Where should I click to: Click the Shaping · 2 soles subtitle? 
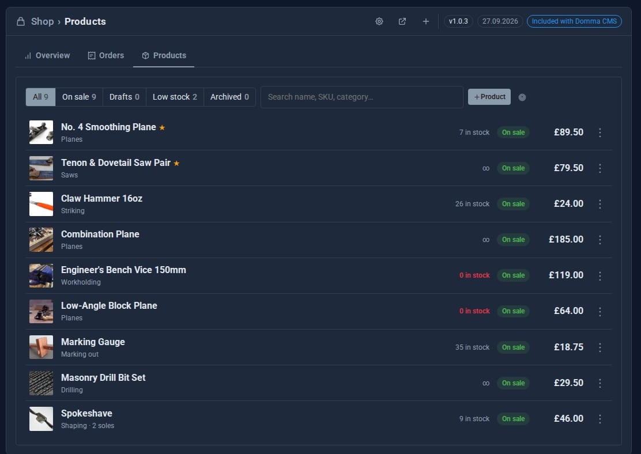[x=88, y=426]
